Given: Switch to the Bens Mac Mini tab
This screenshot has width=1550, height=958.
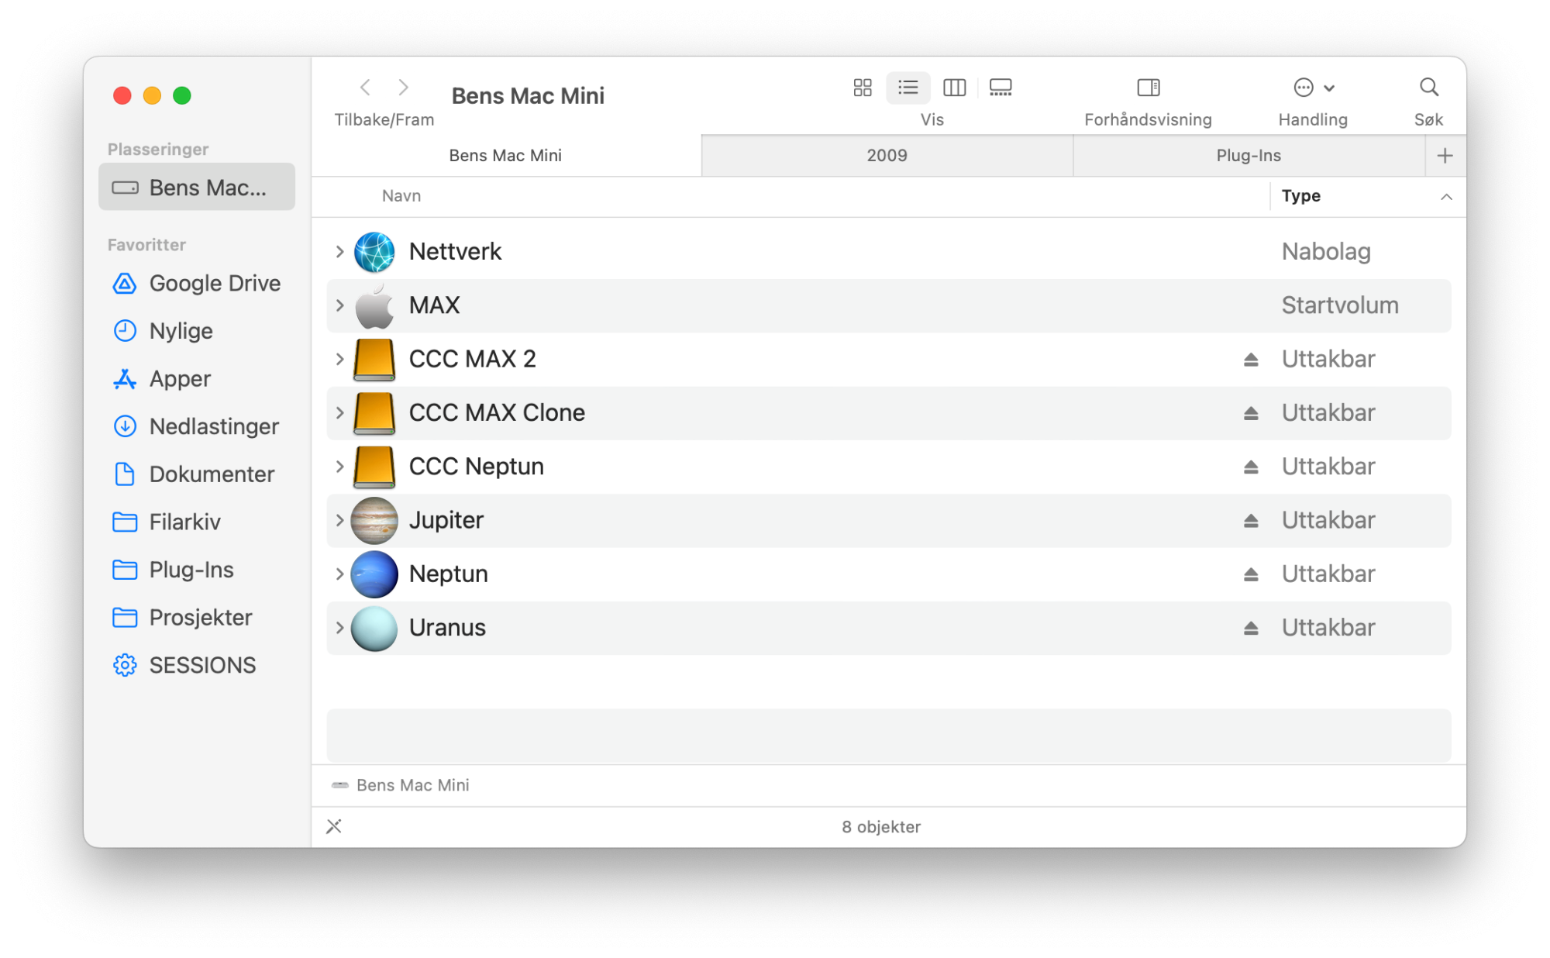Looking at the screenshot, I should [506, 156].
